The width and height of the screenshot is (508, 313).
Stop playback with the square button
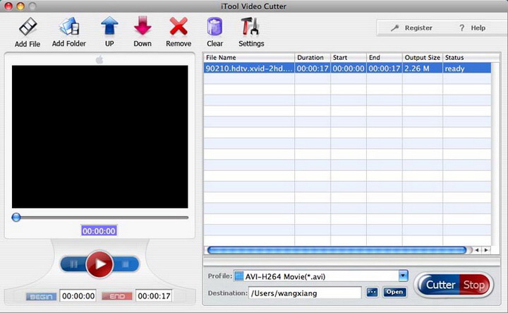coord(126,264)
